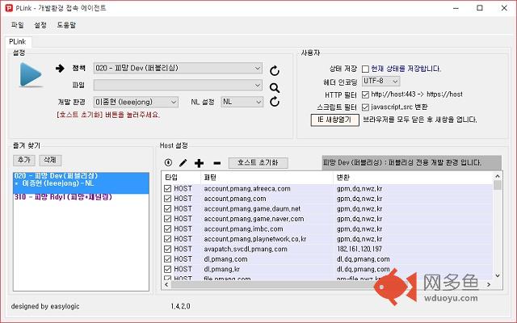Click pattern cell account.pmang.playnetwork.co.kr
Image resolution: width=517 pixels, height=323 pixels.
[255, 239]
